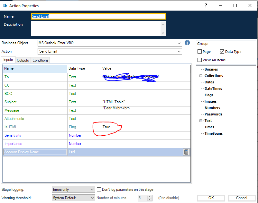Click the help question mark button
258x203 pixels.
point(206,5)
